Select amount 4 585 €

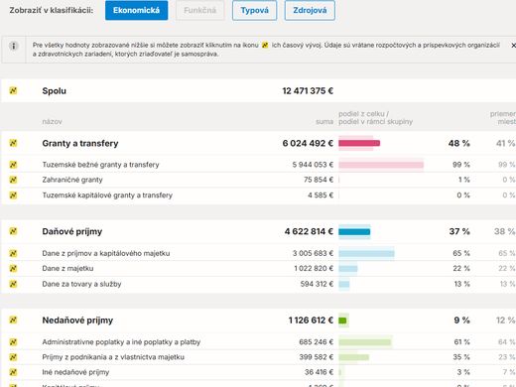[321, 195]
